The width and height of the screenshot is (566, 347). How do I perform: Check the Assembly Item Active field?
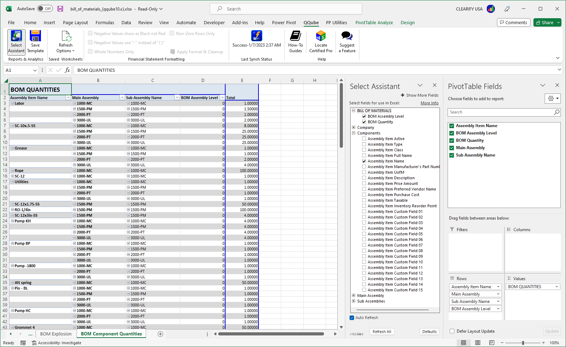click(364, 138)
